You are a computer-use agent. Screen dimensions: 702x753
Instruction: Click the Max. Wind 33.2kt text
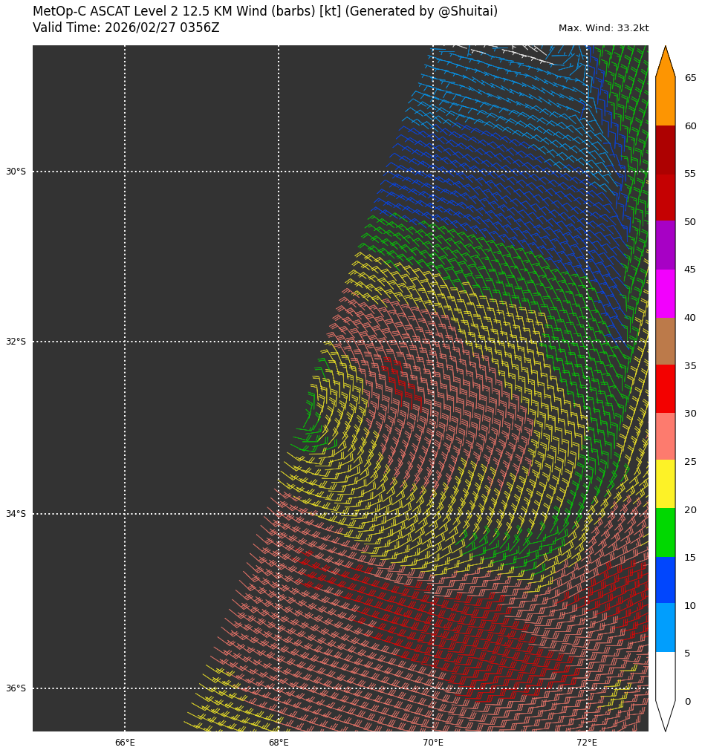click(603, 28)
